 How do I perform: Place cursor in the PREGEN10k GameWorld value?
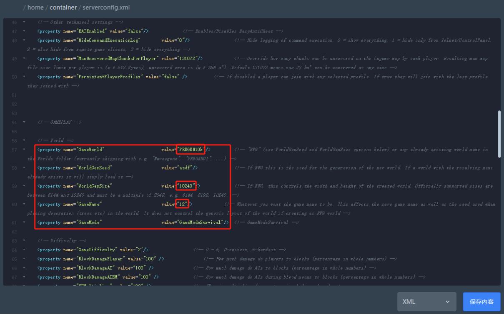(191, 150)
